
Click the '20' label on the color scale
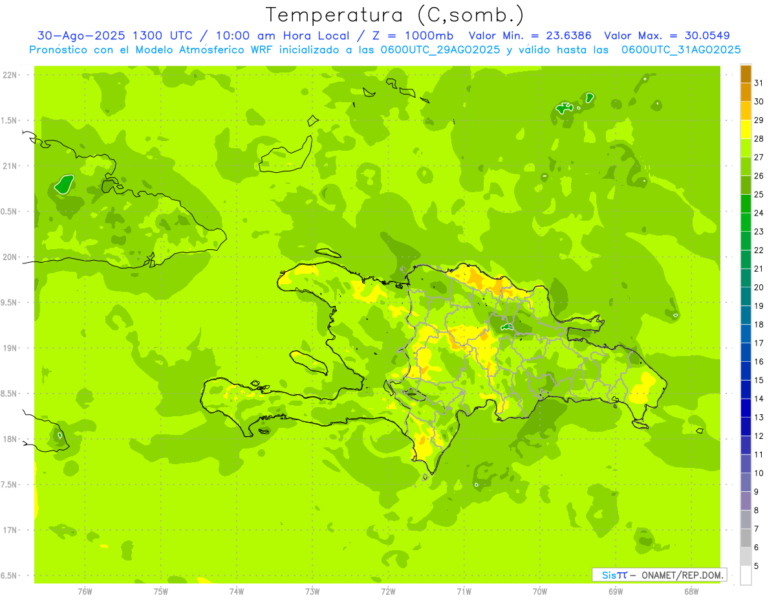pos(759,287)
